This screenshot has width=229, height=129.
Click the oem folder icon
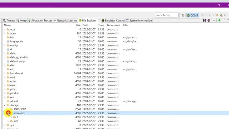tap(8, 85)
